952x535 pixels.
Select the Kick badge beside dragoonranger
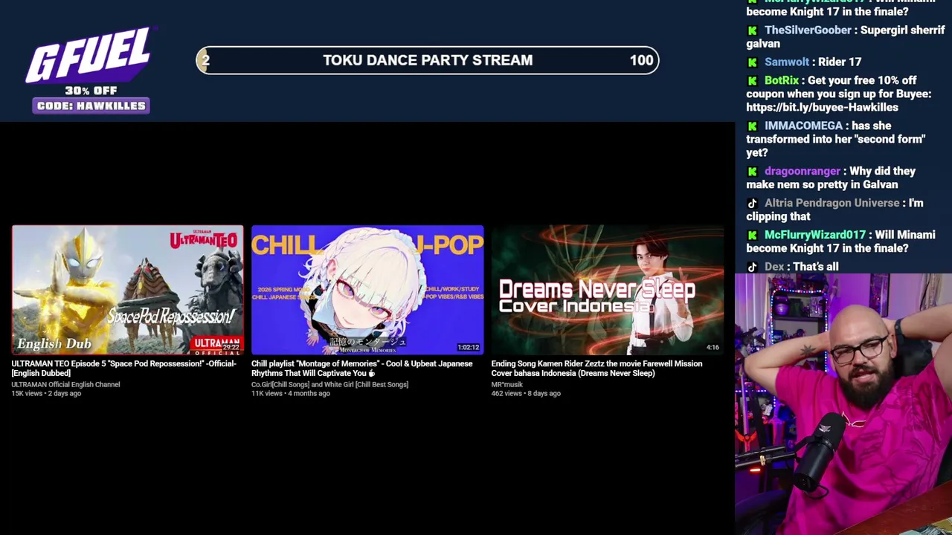click(752, 172)
